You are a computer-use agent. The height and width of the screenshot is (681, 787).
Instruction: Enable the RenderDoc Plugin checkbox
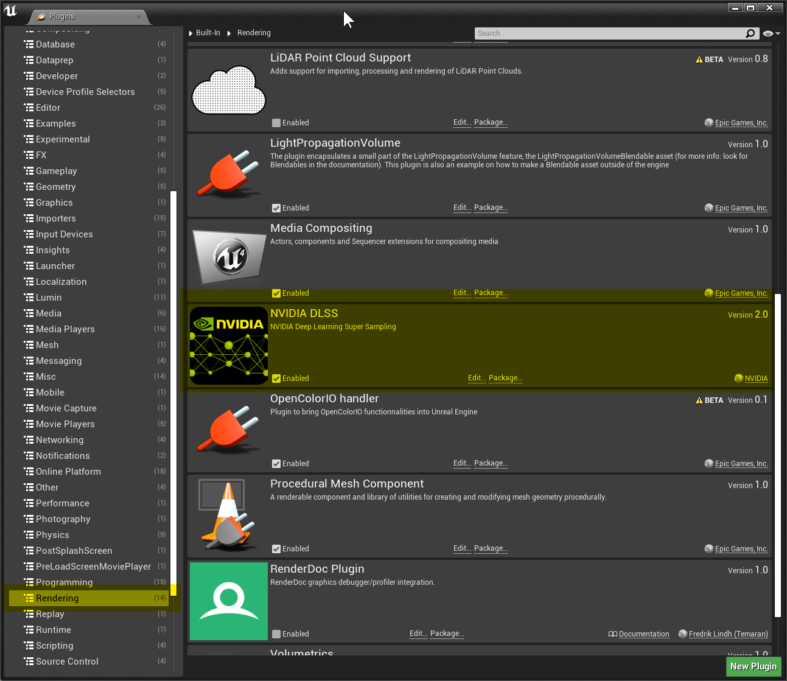276,634
